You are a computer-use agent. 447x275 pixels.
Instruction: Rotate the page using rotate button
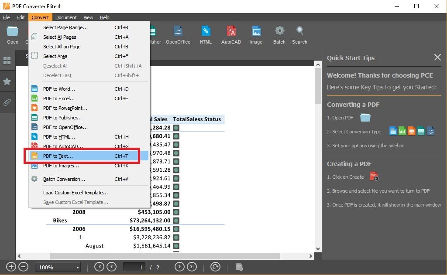(215, 267)
